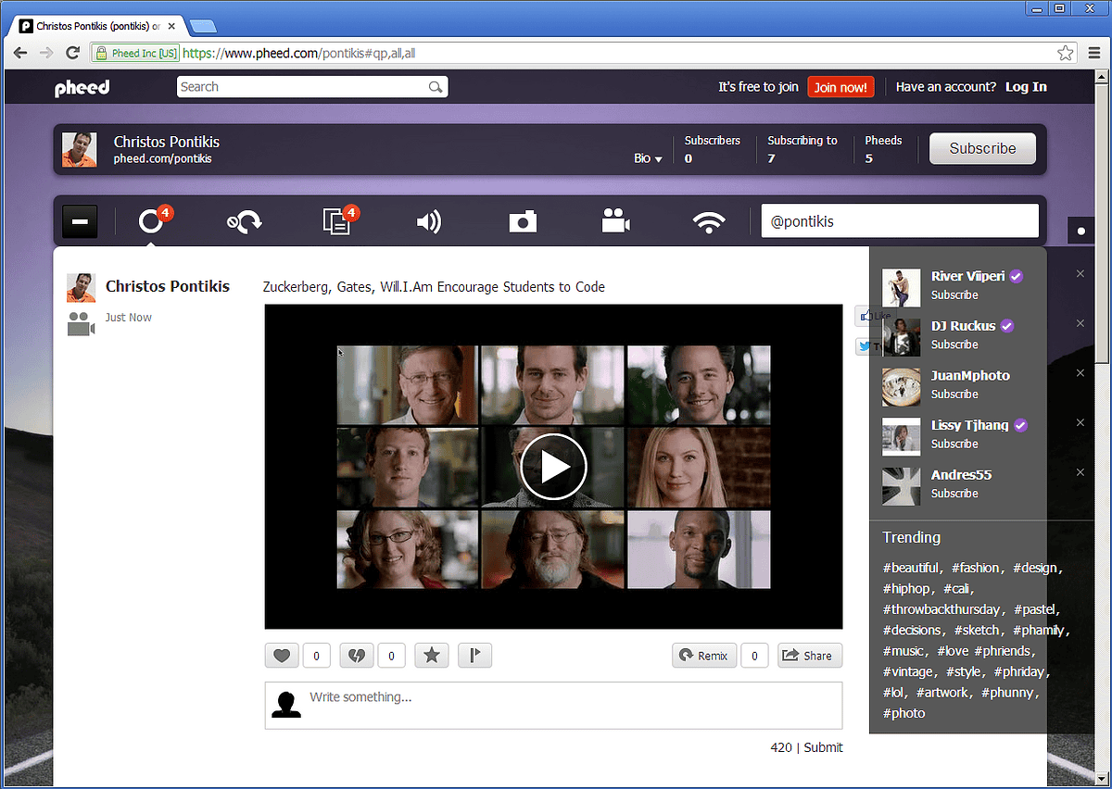Toggle the star favorite button
Image resolution: width=1112 pixels, height=789 pixels.
[x=431, y=656]
